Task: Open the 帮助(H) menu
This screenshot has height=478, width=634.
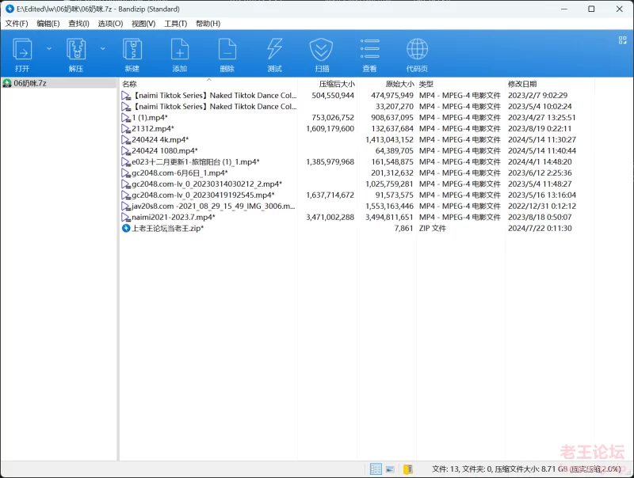Action: [208, 24]
